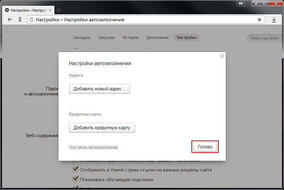The height and width of the screenshot is (190, 284).
Task: Select the Настройки tab
Action: point(186,38)
